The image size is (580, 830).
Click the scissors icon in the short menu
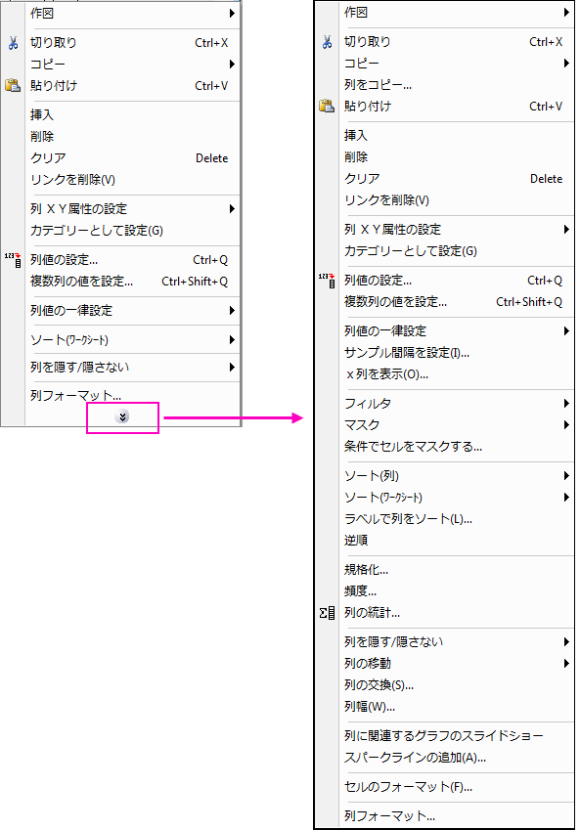click(x=14, y=43)
